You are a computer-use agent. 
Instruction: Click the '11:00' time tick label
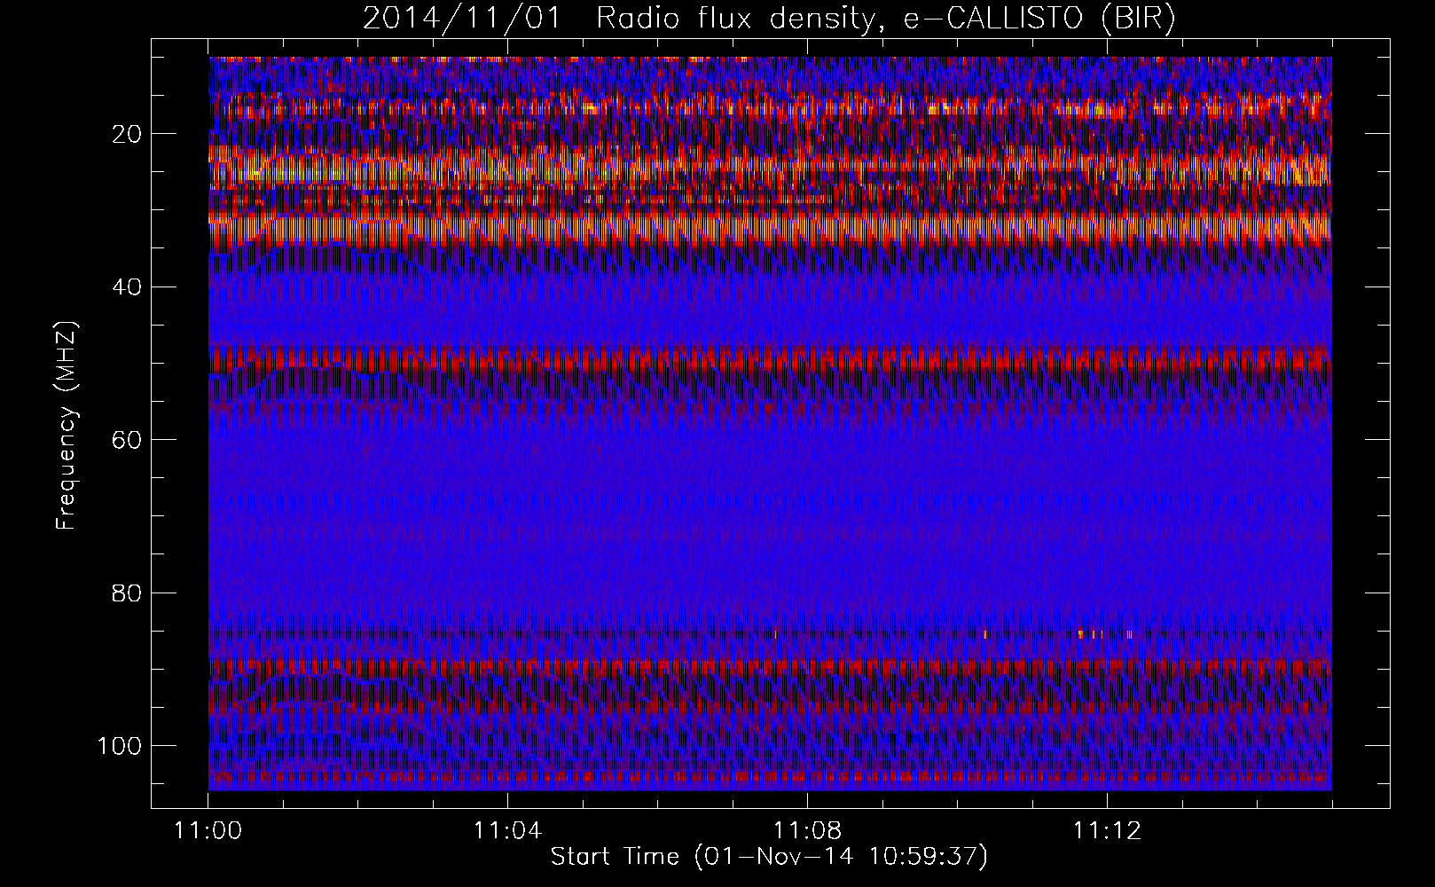tap(208, 831)
